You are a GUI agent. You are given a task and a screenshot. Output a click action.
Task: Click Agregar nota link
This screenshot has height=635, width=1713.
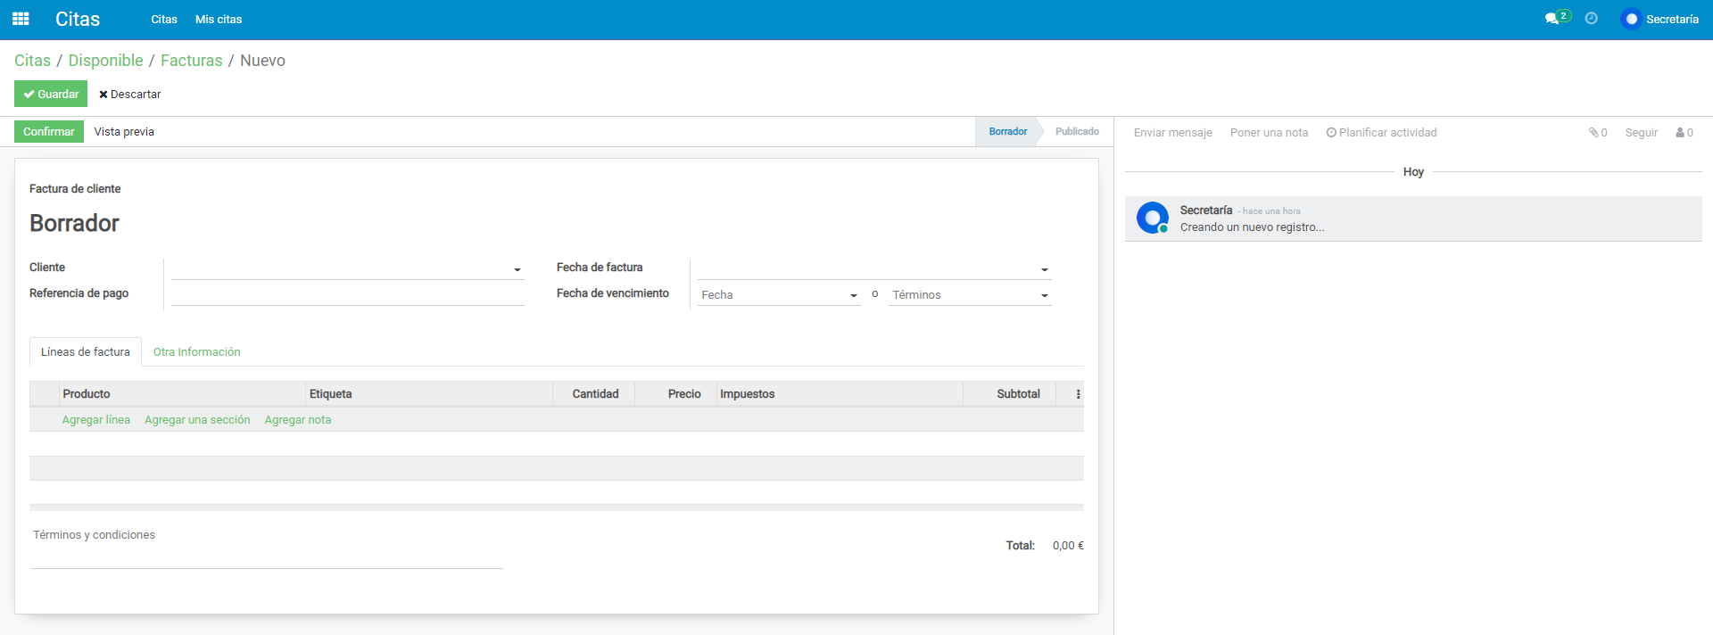click(x=298, y=420)
